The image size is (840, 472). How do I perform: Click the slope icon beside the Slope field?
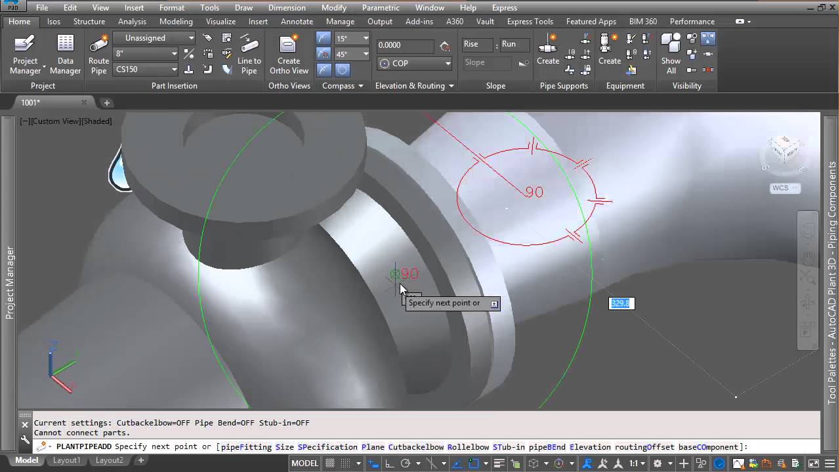click(523, 63)
